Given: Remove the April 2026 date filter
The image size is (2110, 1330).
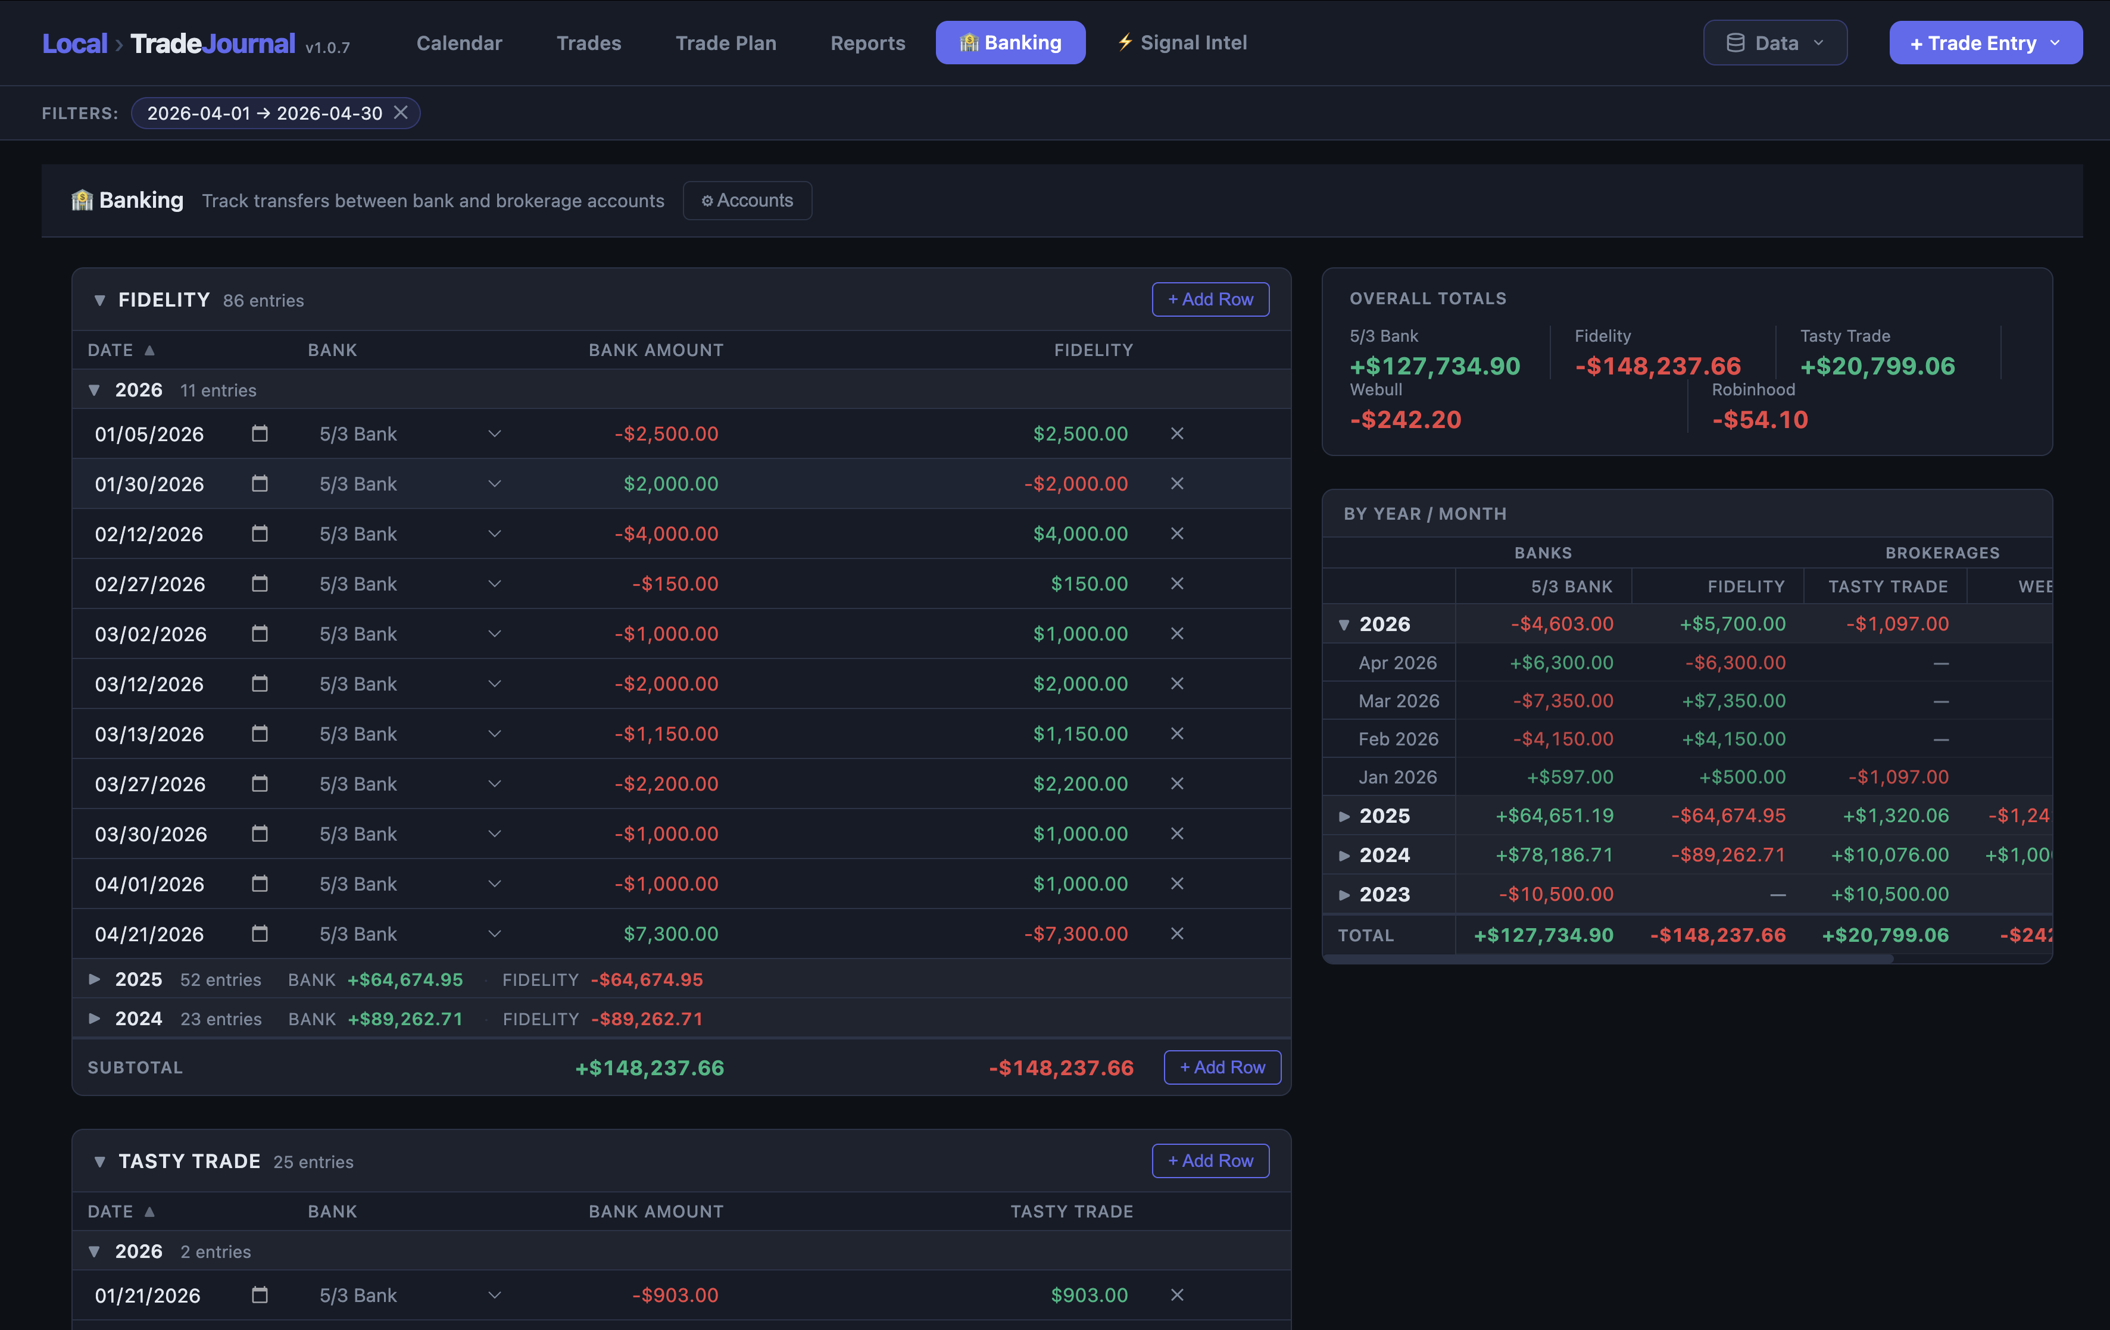Looking at the screenshot, I should coord(401,112).
